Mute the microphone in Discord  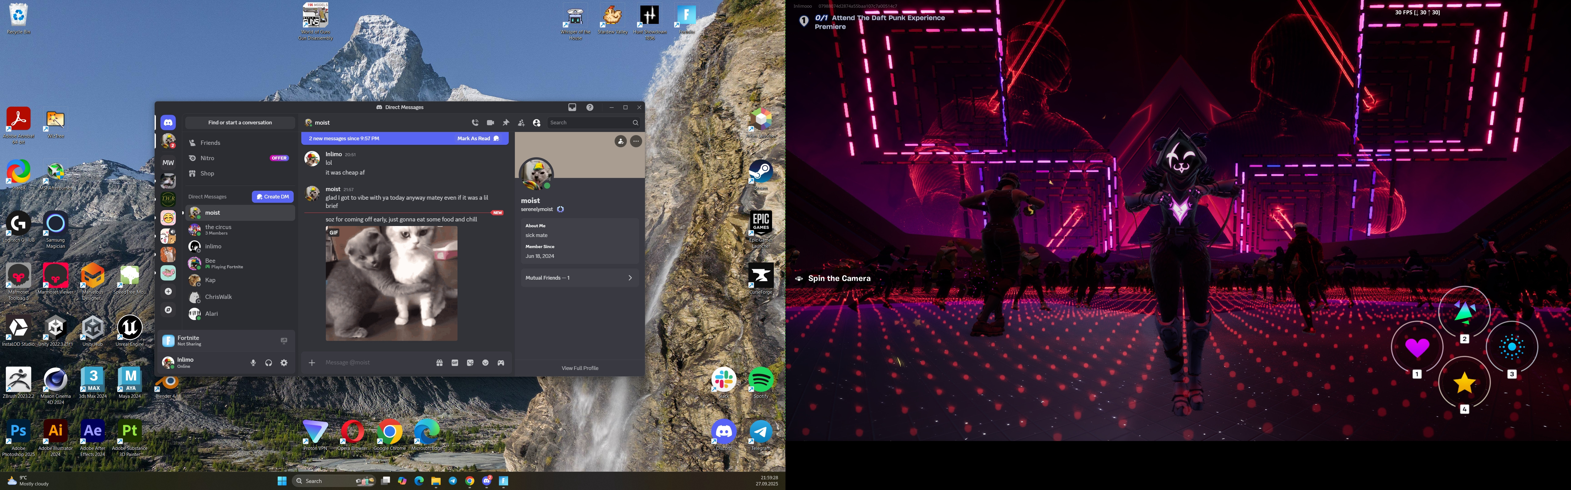pyautogui.click(x=253, y=363)
